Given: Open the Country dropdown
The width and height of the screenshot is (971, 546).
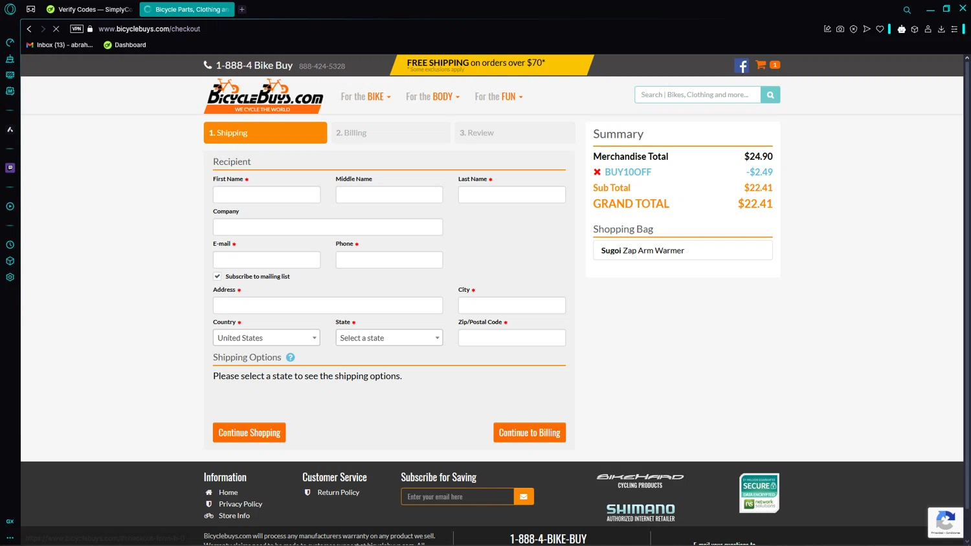Looking at the screenshot, I should (266, 338).
